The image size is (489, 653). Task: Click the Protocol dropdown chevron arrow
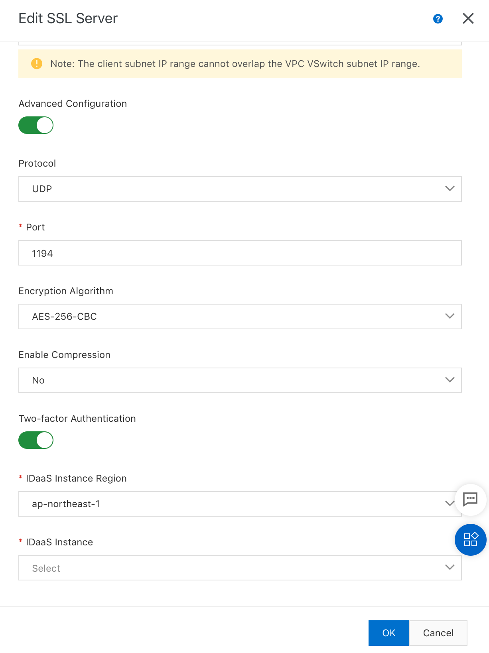tap(450, 189)
